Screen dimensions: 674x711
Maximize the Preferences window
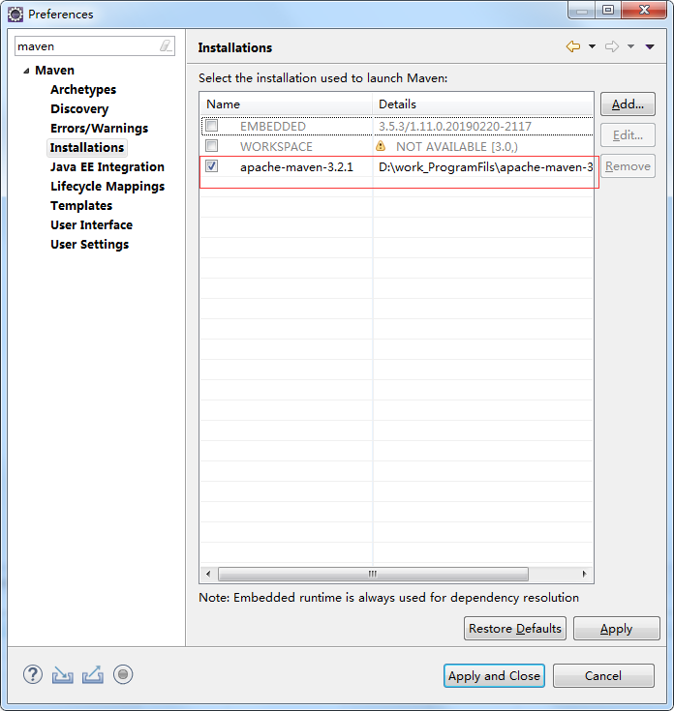(608, 10)
